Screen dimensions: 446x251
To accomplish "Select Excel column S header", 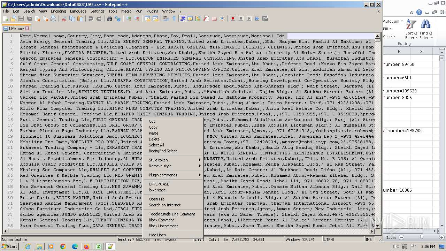I will point(421,51).
